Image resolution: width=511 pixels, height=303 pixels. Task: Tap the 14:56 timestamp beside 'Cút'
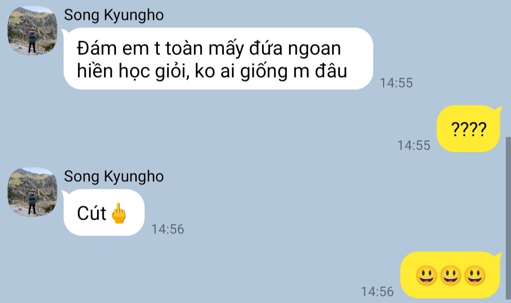(167, 229)
